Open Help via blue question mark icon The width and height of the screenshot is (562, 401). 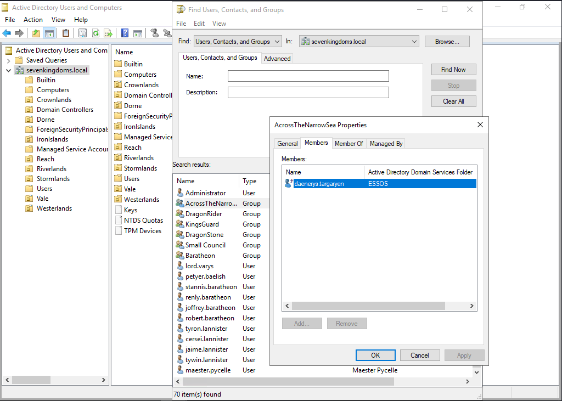click(125, 33)
